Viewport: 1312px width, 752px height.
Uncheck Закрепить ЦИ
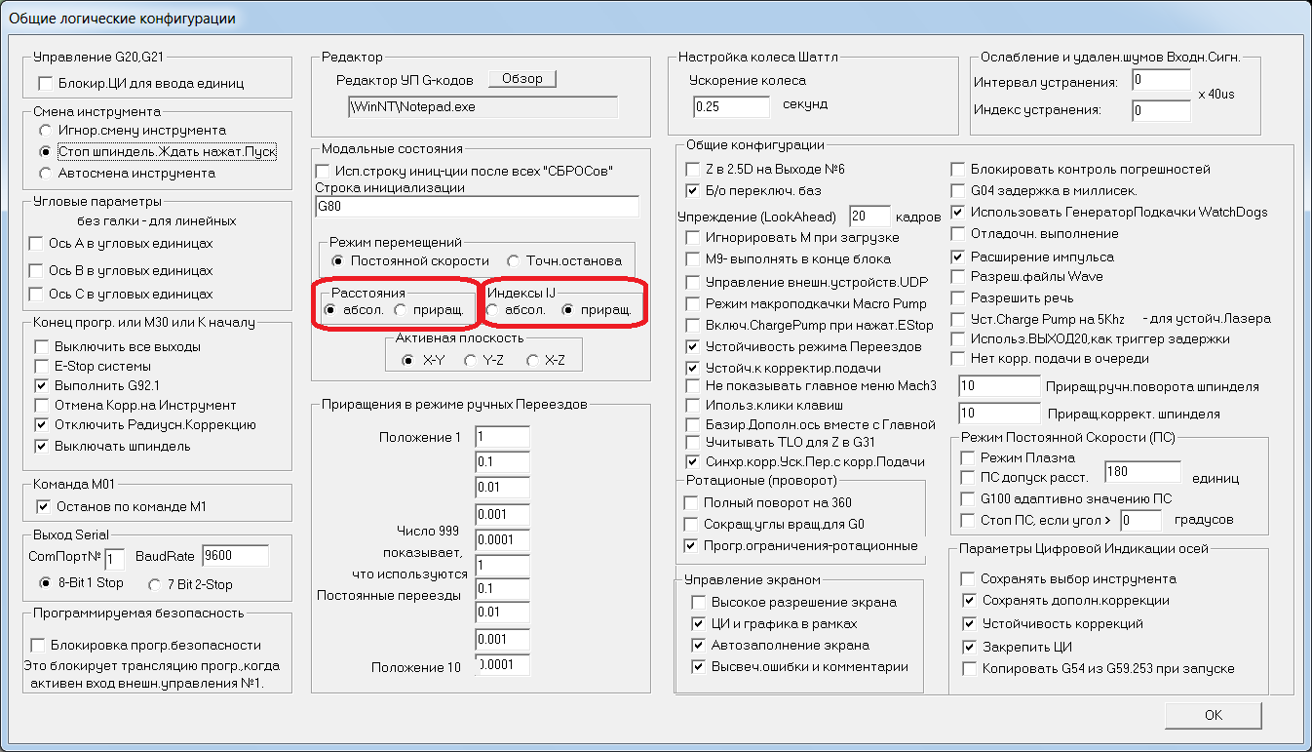(969, 646)
